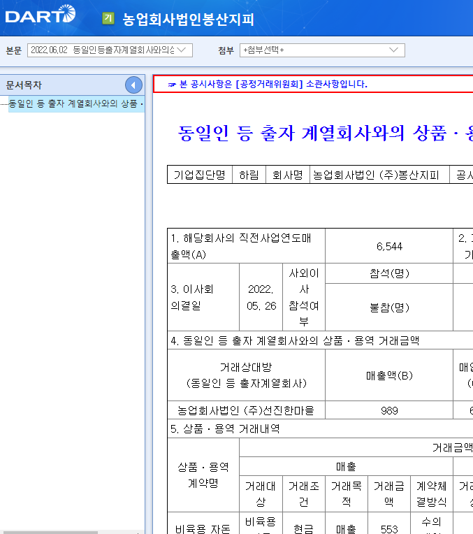The width and height of the screenshot is (473, 534).
Task: Click the section 4 heading 상품ㆍ용역 거래금액 row
Action: pyautogui.click(x=320, y=340)
